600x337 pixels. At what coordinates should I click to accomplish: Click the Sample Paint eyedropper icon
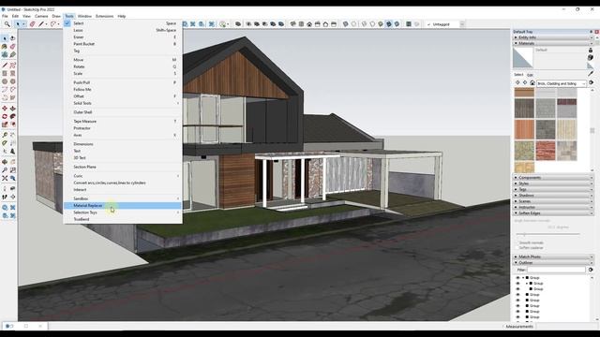tap(591, 73)
